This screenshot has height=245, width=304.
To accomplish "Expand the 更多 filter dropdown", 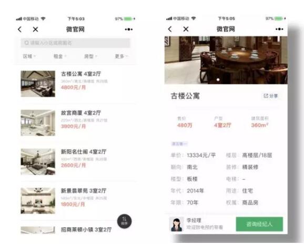I will click(121, 56).
